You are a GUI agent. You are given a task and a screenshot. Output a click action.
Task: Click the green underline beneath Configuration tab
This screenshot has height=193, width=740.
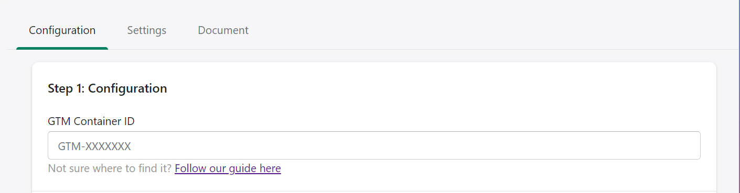(62, 48)
